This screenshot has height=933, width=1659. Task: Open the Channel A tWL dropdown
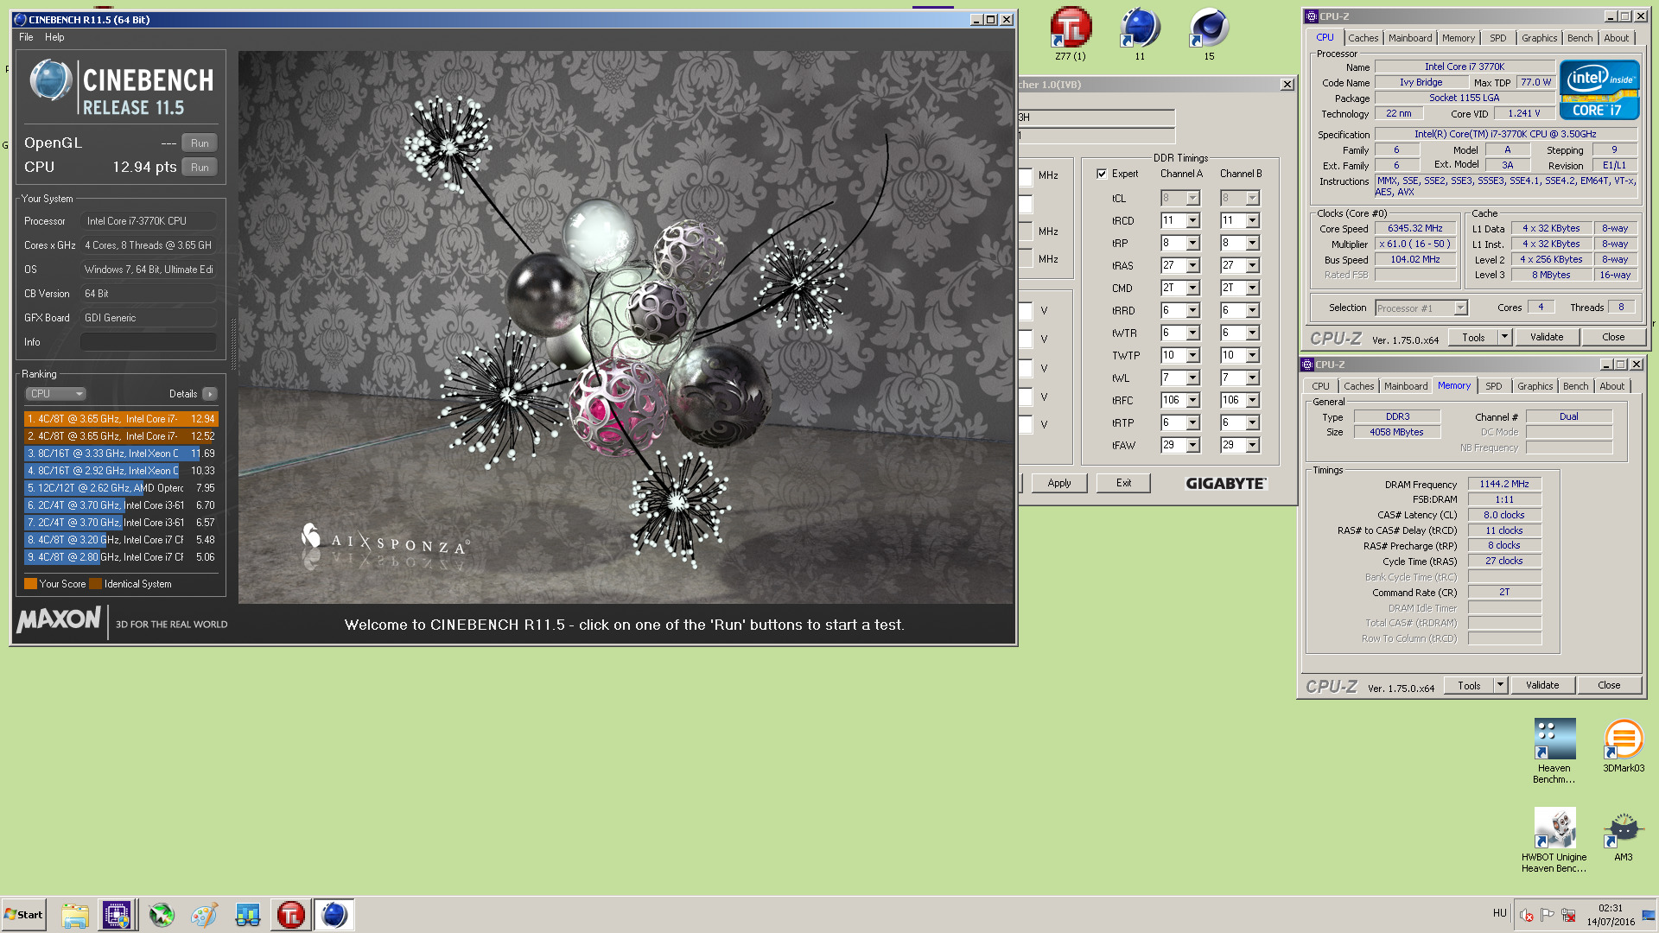pos(1192,378)
